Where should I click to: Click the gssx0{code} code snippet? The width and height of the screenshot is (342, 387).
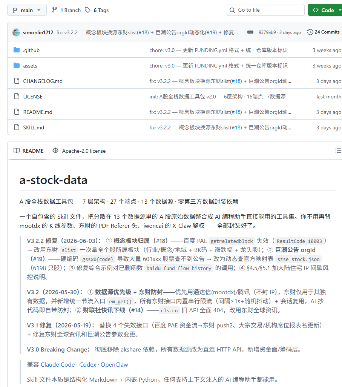pos(98,259)
